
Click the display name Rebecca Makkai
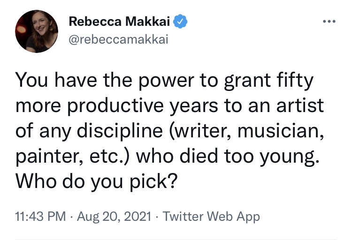[121, 21]
